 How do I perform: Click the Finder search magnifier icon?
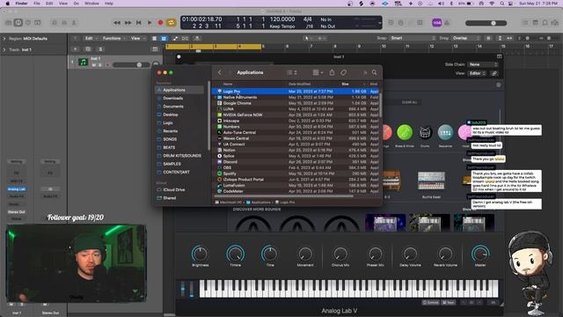coord(374,72)
